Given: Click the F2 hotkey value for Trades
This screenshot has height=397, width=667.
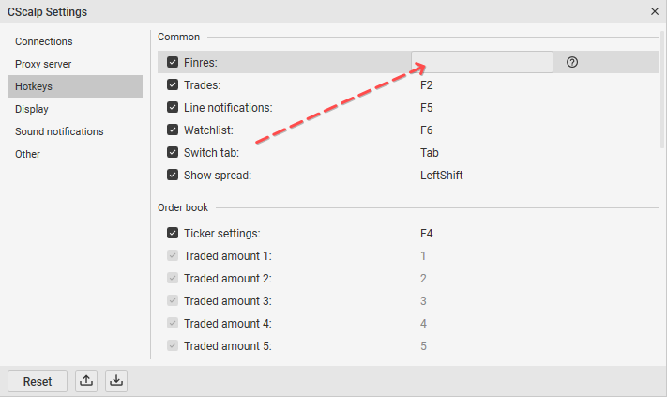Looking at the screenshot, I should [x=426, y=85].
